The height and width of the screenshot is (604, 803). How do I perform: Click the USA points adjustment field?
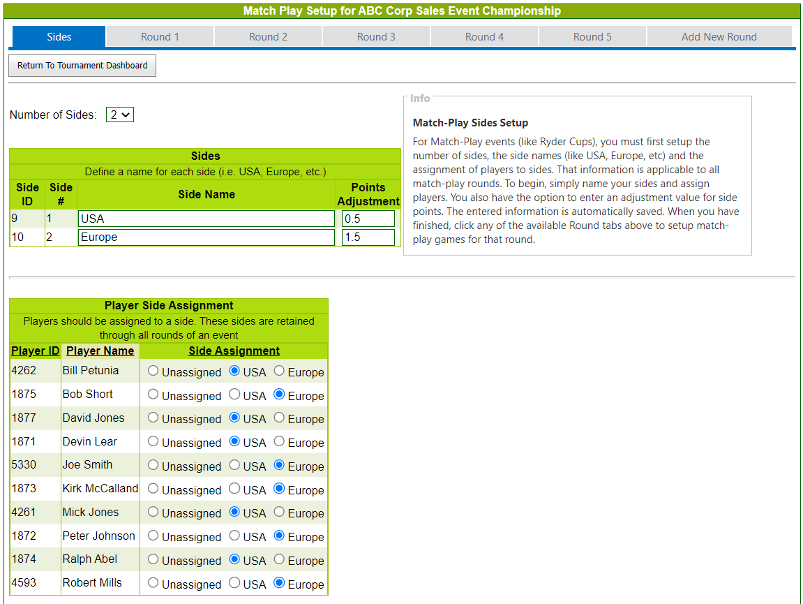[x=368, y=219]
